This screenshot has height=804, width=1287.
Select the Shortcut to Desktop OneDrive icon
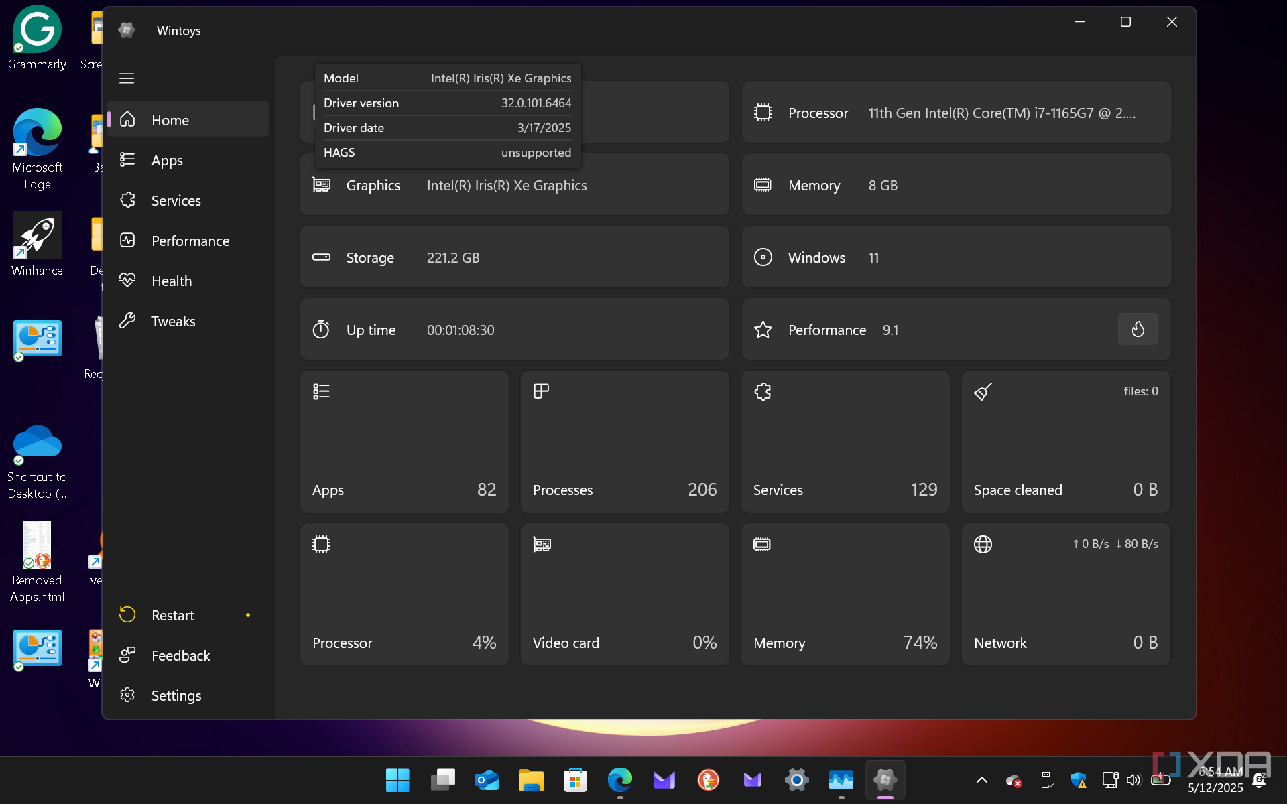coord(37,462)
